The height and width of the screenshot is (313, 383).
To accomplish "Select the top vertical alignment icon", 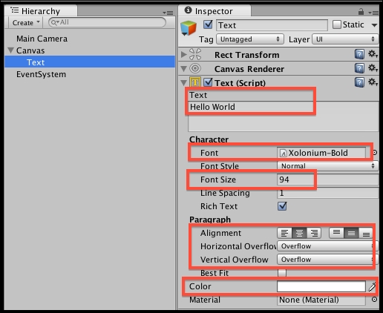I will pos(336,233).
